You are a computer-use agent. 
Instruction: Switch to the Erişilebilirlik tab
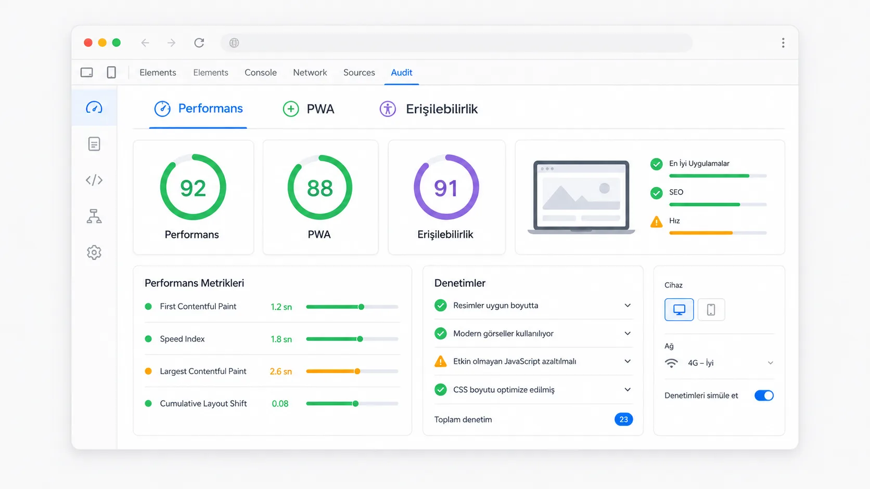tap(429, 109)
